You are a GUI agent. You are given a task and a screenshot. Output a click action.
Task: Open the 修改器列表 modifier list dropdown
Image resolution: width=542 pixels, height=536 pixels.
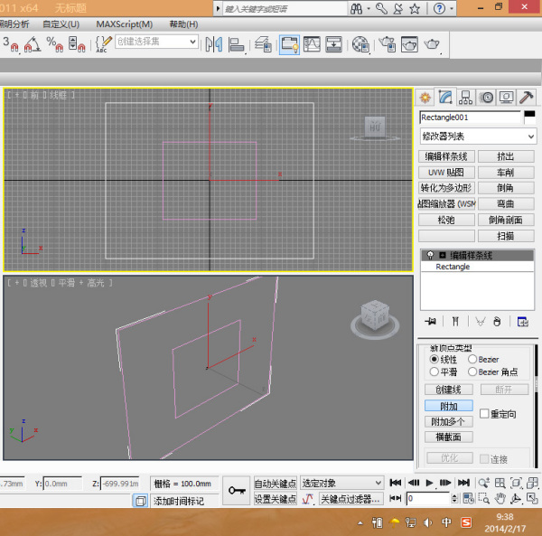pyautogui.click(x=479, y=136)
